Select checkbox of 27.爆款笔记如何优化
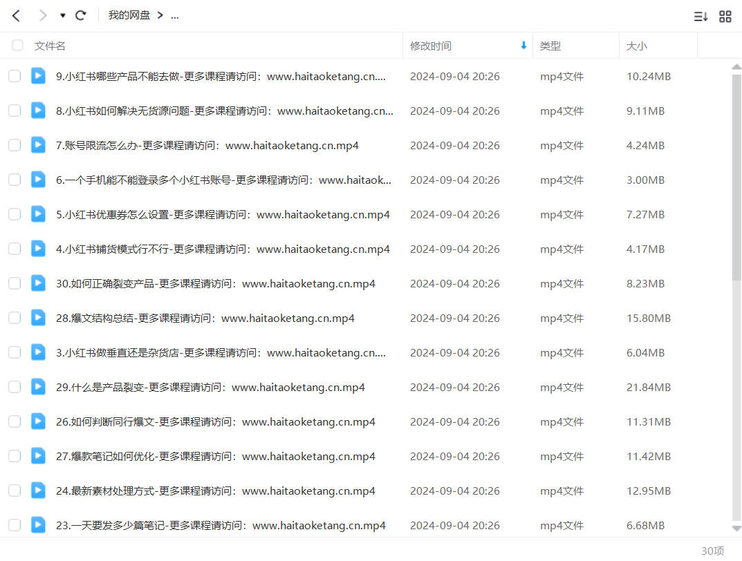The width and height of the screenshot is (742, 561). (15, 455)
